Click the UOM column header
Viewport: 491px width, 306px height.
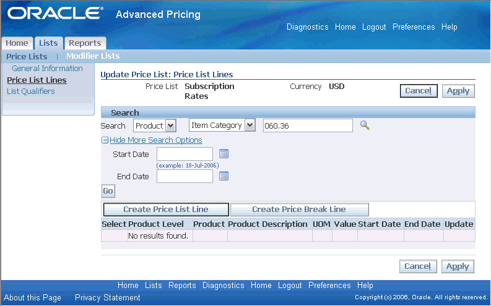(x=321, y=224)
